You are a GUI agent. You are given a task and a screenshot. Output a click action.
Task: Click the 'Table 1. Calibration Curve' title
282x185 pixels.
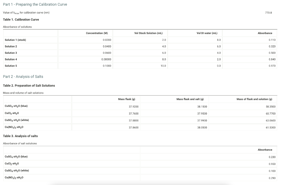[21, 20]
